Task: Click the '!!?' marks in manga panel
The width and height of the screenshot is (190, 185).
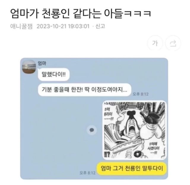Action: coord(107,154)
